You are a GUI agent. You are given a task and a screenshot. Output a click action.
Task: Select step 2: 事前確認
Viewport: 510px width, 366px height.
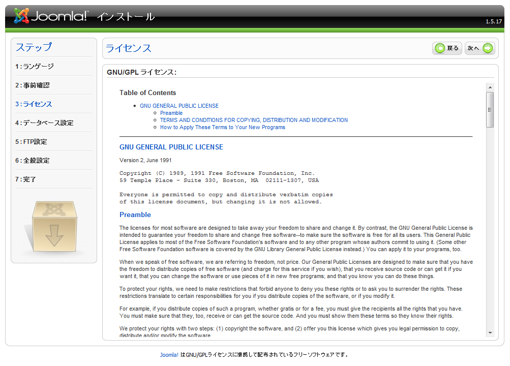pos(32,85)
